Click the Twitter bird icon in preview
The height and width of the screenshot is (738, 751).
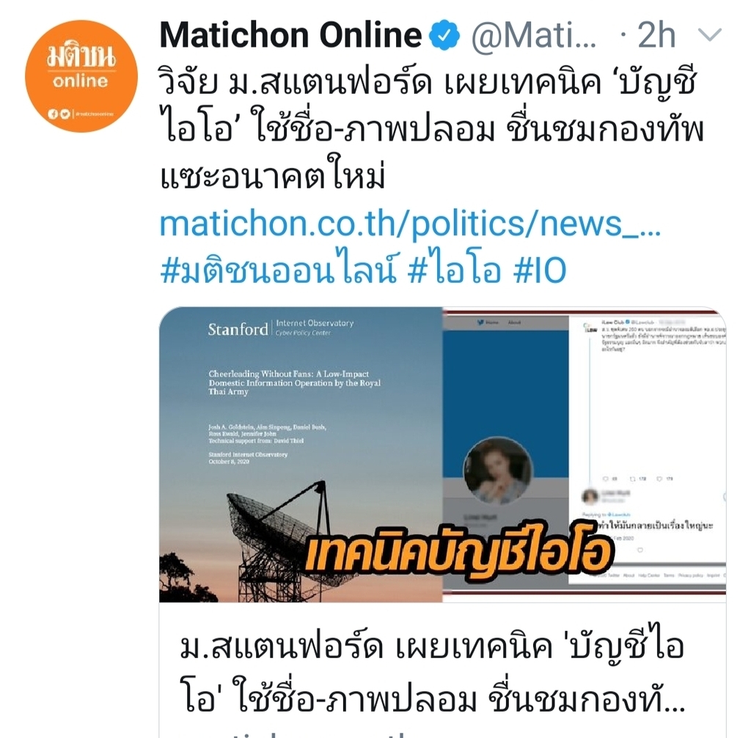[480, 322]
